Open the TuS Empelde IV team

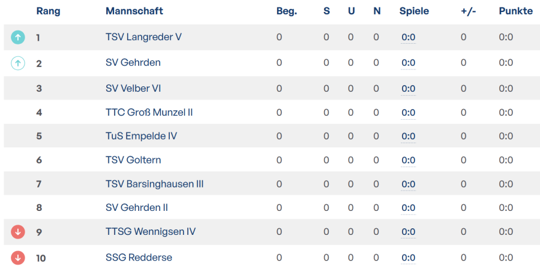point(141,136)
